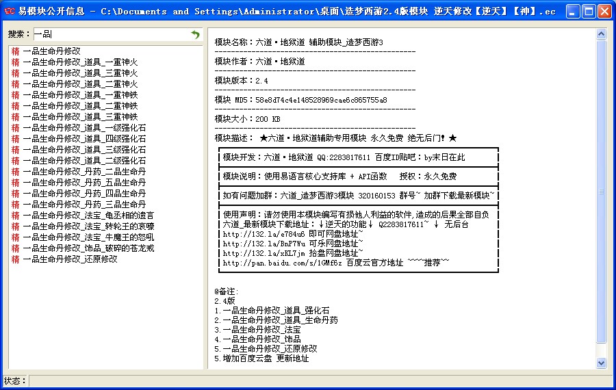Click the 模块 MD5 hash value text
This screenshot has width=616, height=390.
321,100
